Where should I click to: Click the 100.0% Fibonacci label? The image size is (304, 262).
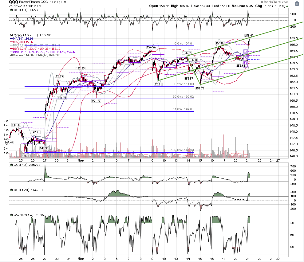(182, 150)
